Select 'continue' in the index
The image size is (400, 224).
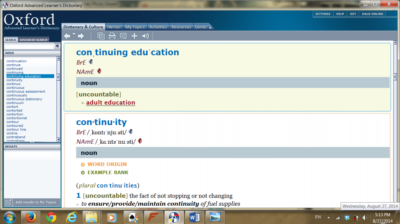[x=14, y=65]
